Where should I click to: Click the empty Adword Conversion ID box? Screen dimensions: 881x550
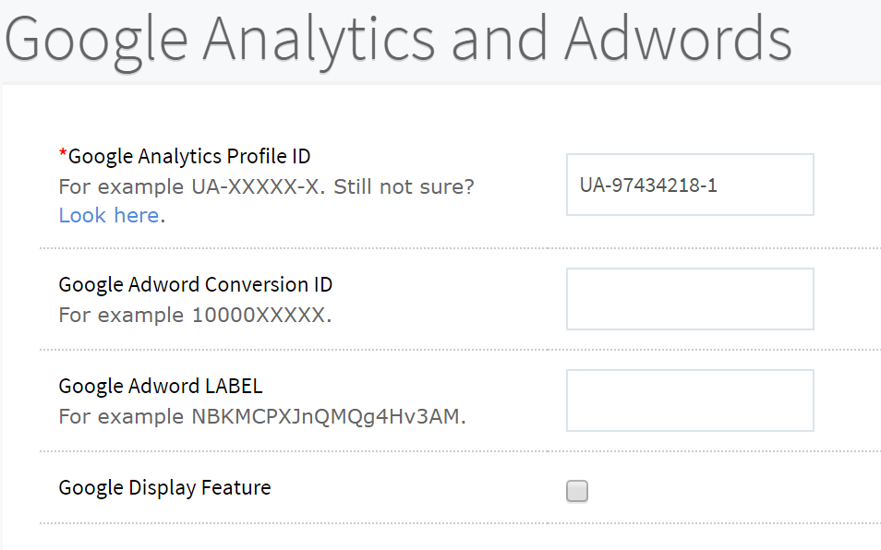(690, 299)
